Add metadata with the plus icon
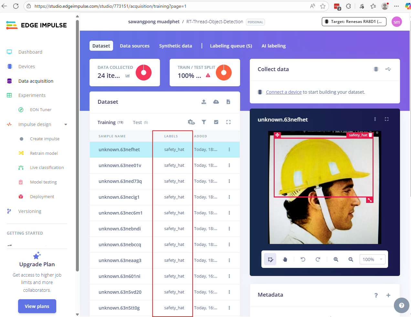This screenshot has width=411, height=317. click(x=388, y=295)
